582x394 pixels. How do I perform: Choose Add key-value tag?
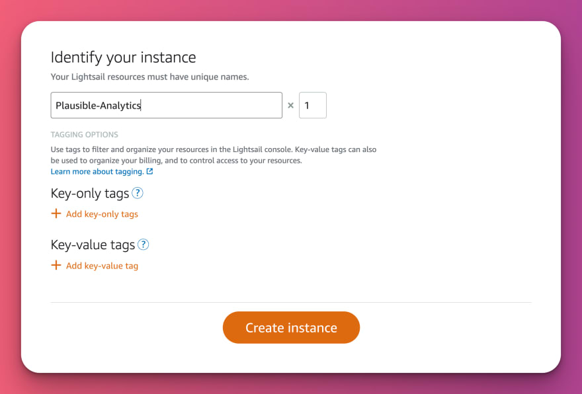(102, 266)
